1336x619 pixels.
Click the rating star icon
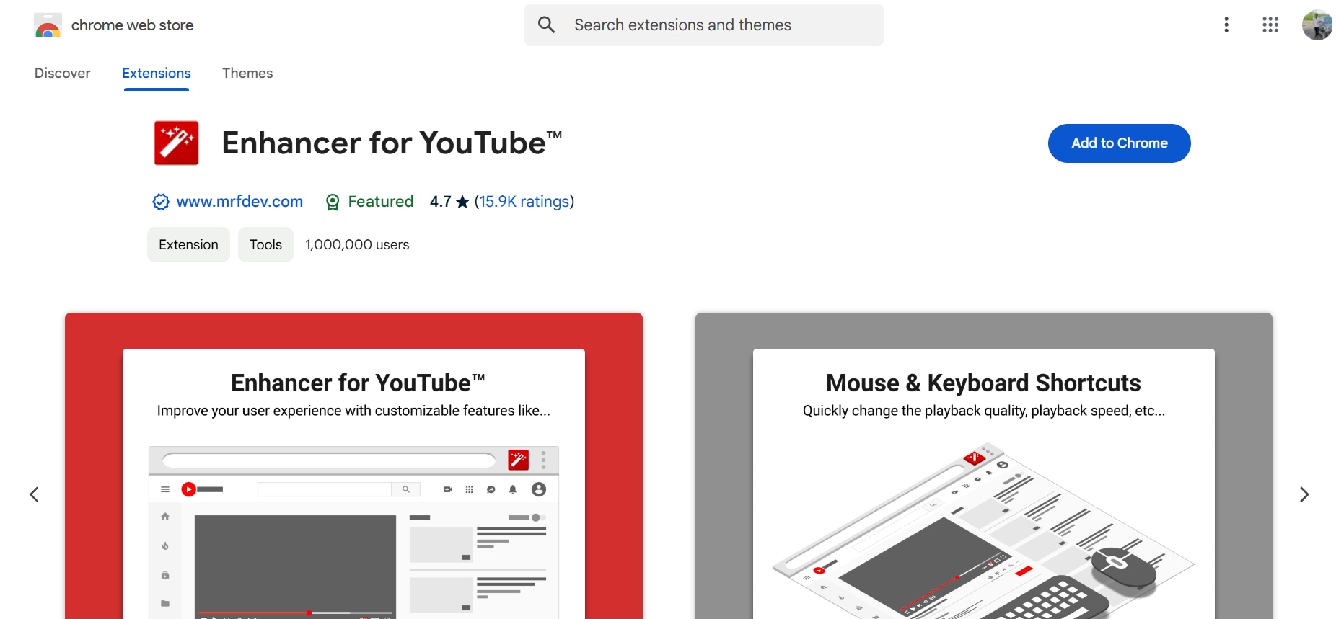pos(462,202)
